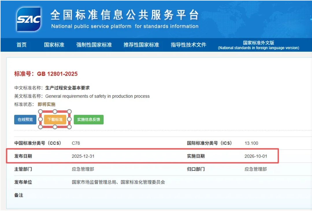312x211 pixels.
Task: Click the status value 即将实施
Action: tap(47, 104)
